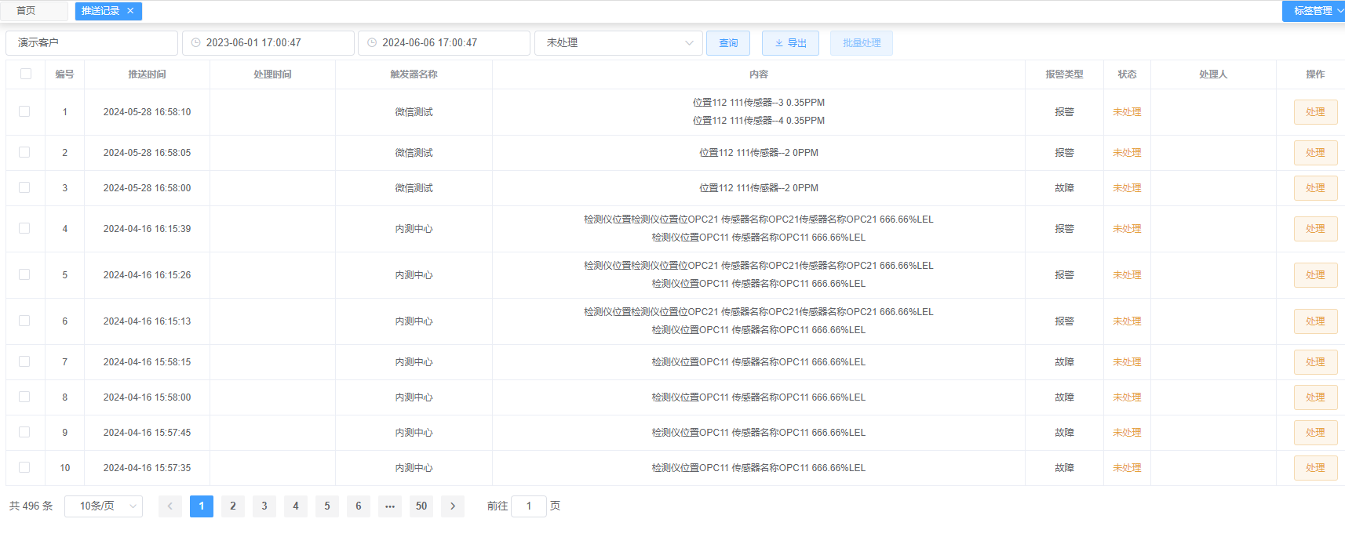Click the clock icon in start date field
The width and height of the screenshot is (1345, 537).
point(196,43)
